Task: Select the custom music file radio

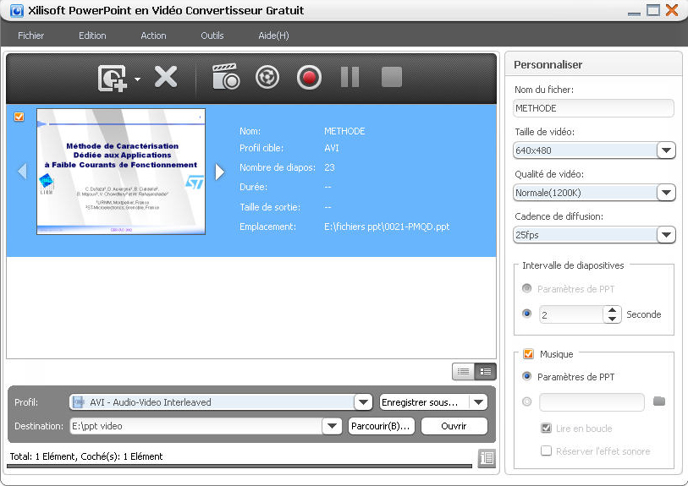Action: tap(526, 401)
